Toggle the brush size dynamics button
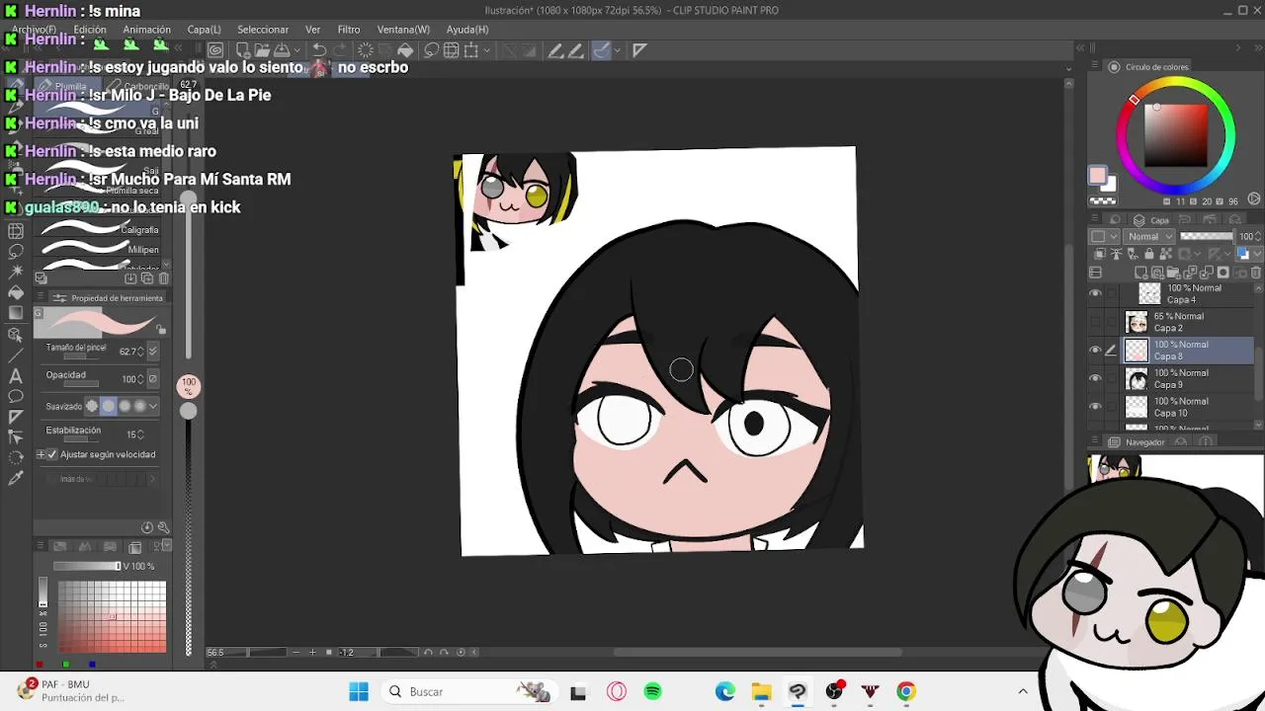The image size is (1265, 711). point(152,352)
